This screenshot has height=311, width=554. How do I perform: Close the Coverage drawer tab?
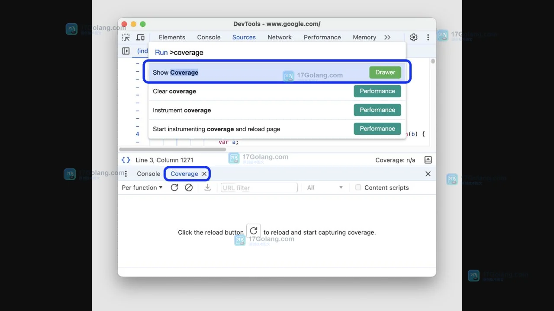[204, 174]
